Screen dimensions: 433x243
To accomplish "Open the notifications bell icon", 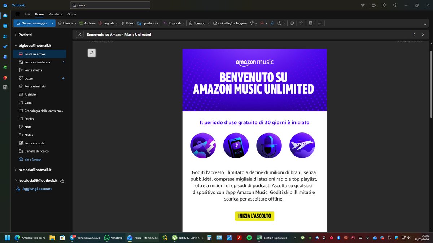I will click(385, 5).
